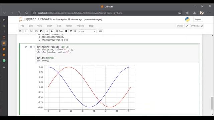The image size is (214, 120).
Task: Open the cell type Code dropdown
Action: 87,31
